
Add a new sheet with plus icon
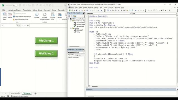(35, 94)
